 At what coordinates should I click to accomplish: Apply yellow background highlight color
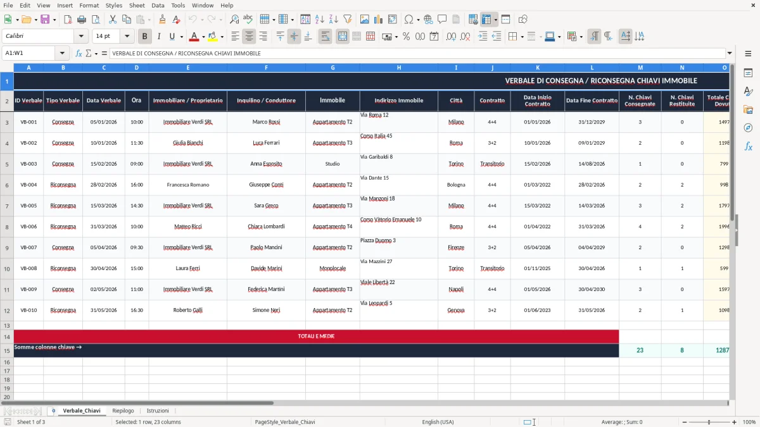pyautogui.click(x=213, y=37)
